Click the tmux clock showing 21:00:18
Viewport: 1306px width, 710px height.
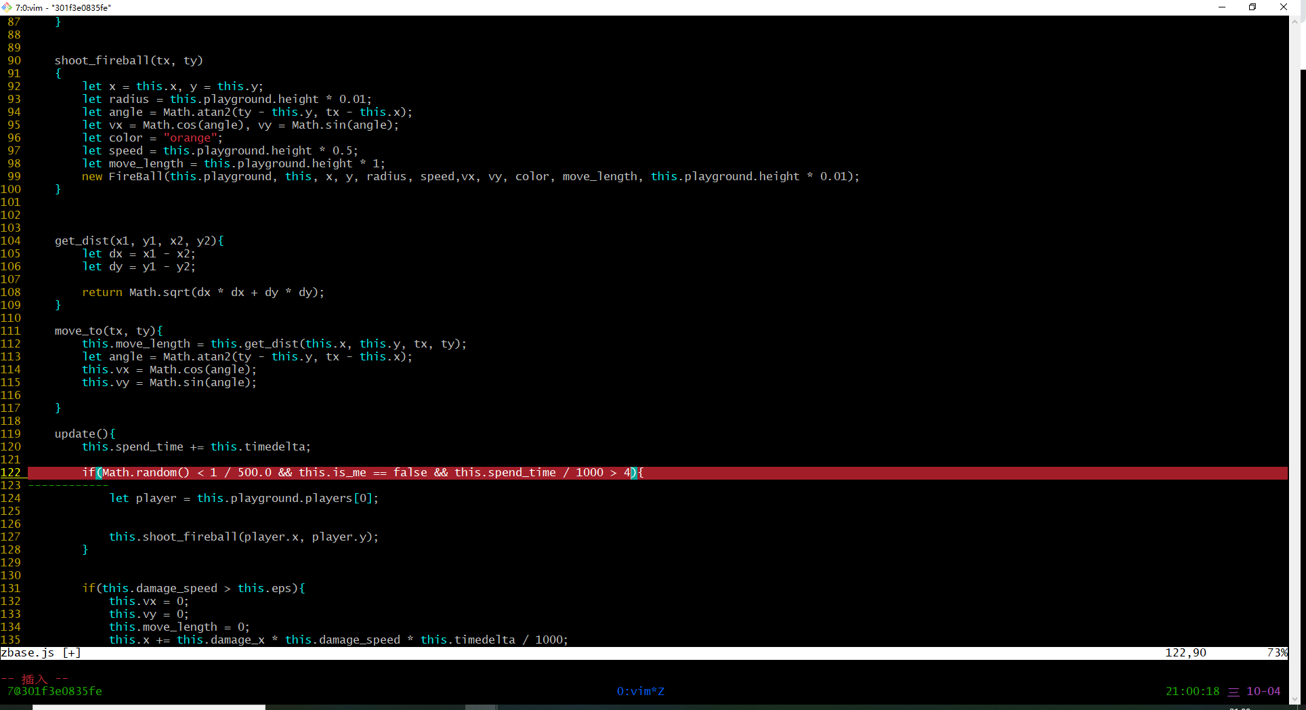(1192, 691)
